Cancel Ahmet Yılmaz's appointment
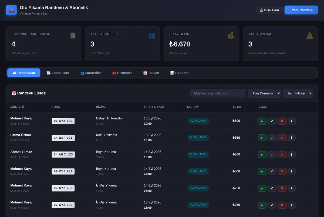 point(282,155)
